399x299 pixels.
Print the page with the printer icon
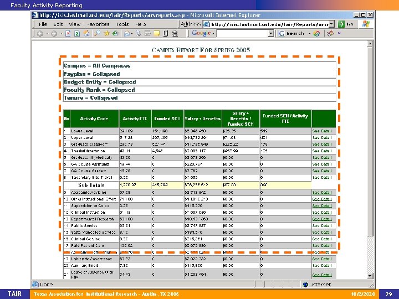point(139,33)
